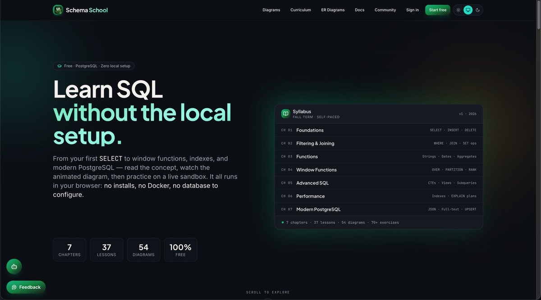Screen dimensions: 541x300
Task: Open chapter 02 Filtering & Joining row
Action: pos(379,143)
